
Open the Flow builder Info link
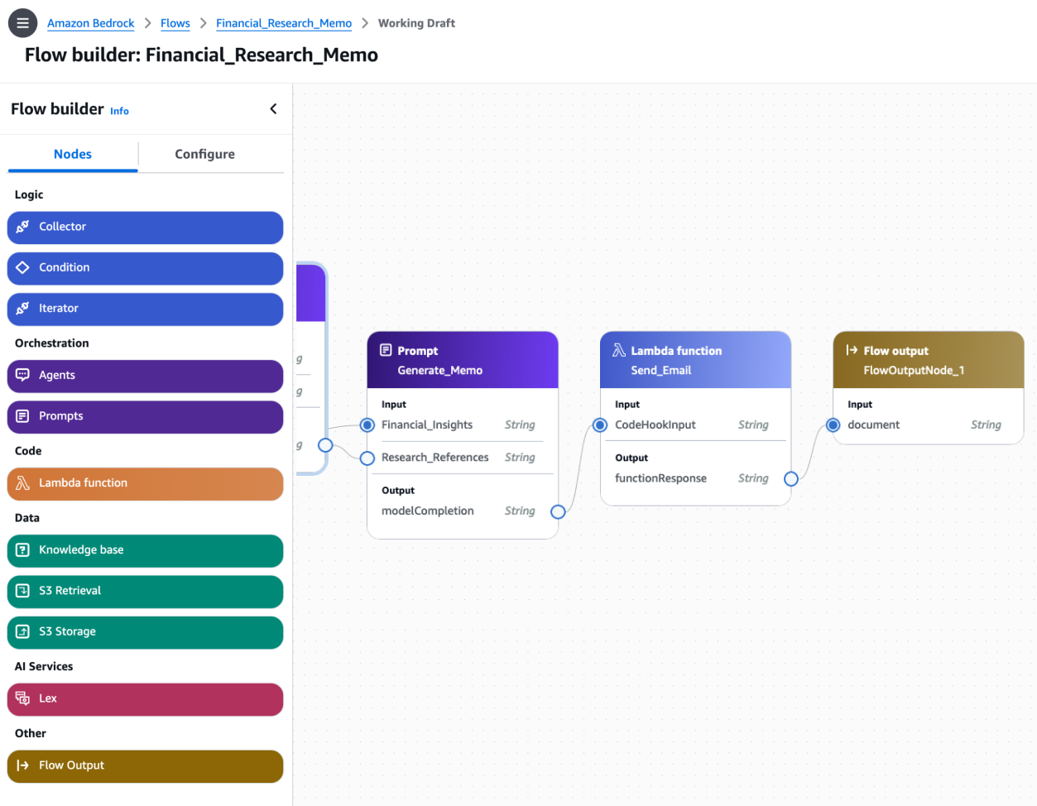click(x=119, y=111)
